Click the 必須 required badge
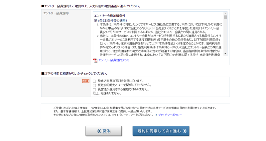Viewport: 266px width, 141px height. point(86,81)
